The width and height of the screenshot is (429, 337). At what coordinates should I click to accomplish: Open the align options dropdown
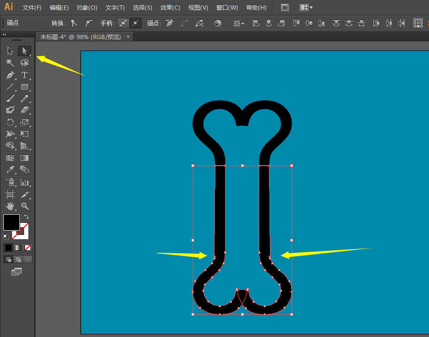point(240,23)
